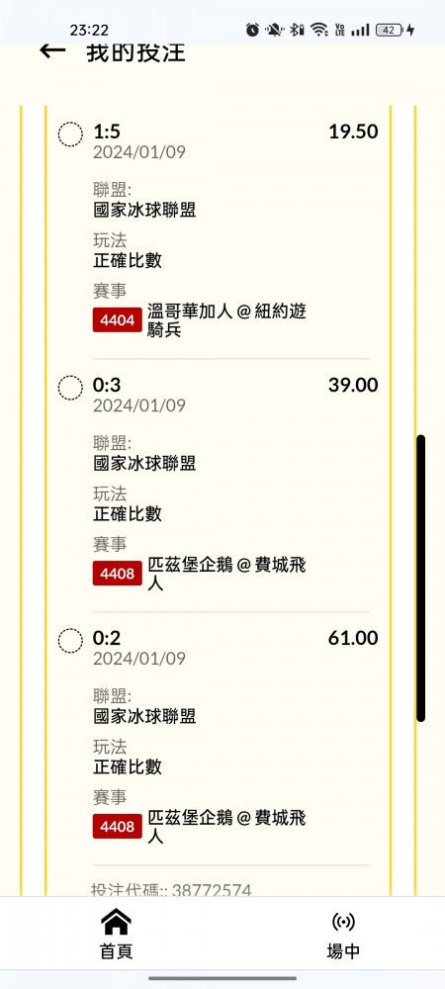Screen dimensions: 445x989
Task: Open 溫哥華加人 @ 紐約遊騎兵 match
Action: (226, 320)
